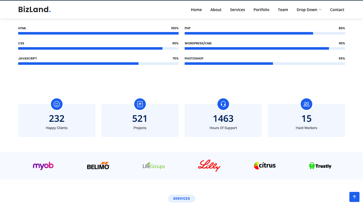Expand the Drop Down navigation menu

309,10
